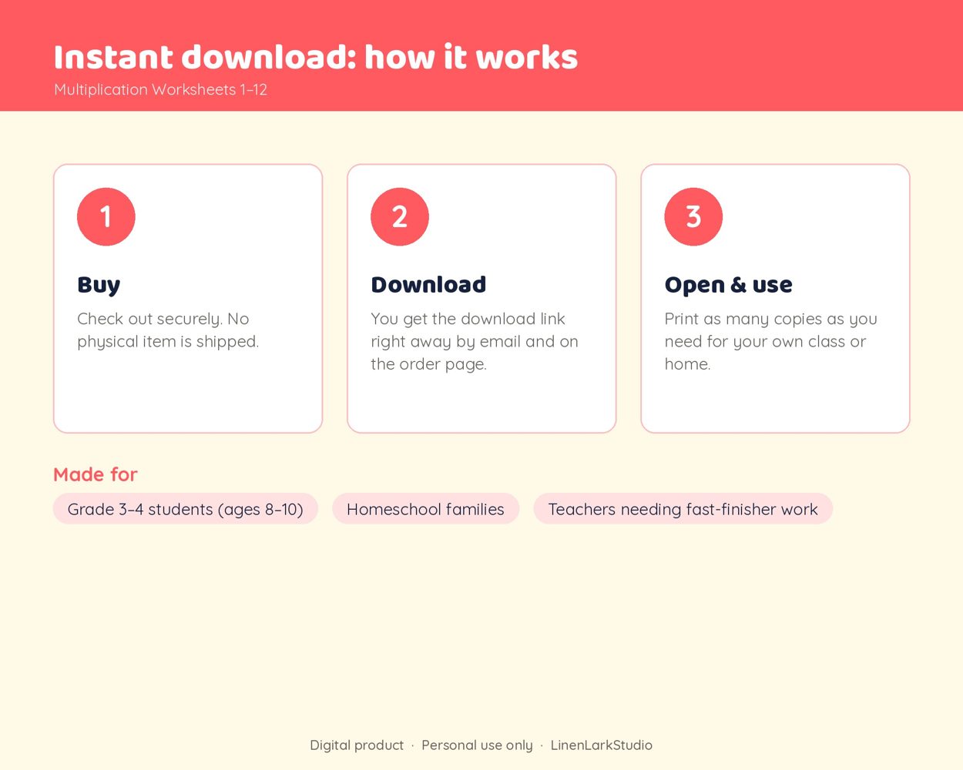Viewport: 963px width, 770px height.
Task: Select the Download step heading
Action: coord(428,285)
